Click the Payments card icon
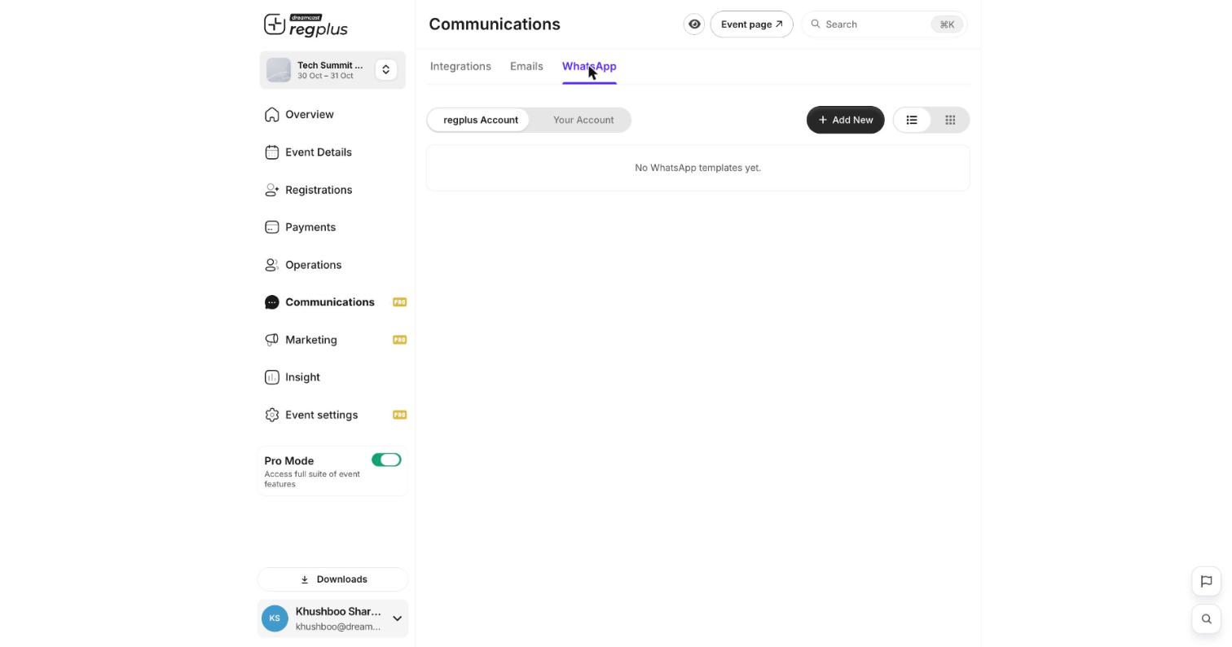 coord(272,227)
